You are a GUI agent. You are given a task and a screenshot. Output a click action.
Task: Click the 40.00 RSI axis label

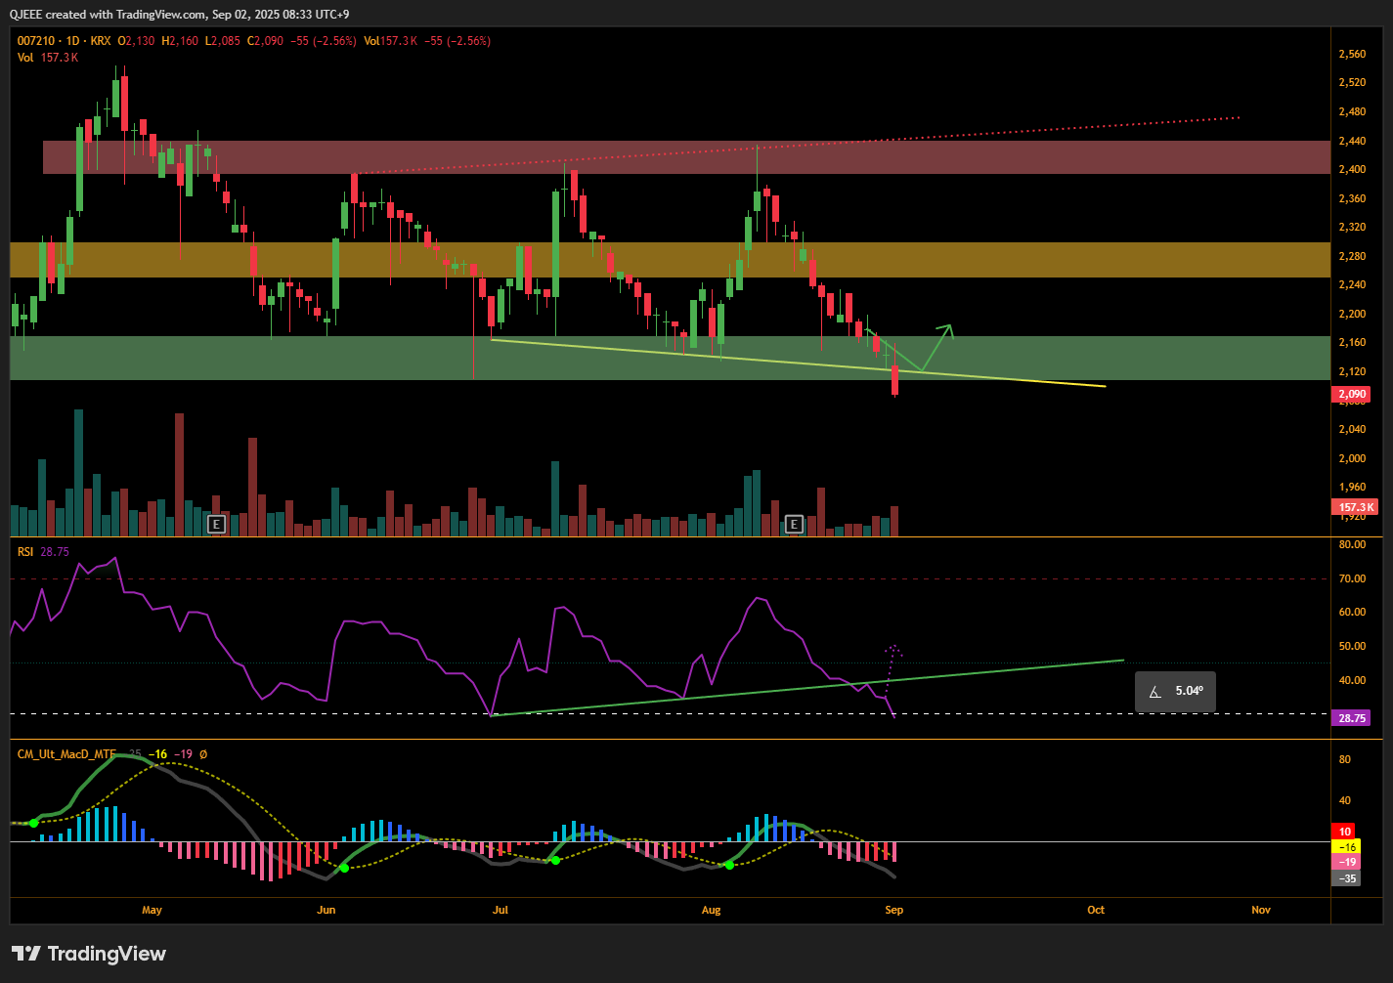point(1352,681)
